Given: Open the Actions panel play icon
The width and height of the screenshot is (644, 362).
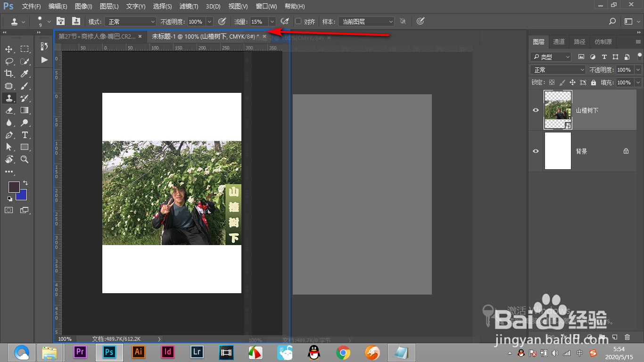Looking at the screenshot, I should click(x=44, y=60).
